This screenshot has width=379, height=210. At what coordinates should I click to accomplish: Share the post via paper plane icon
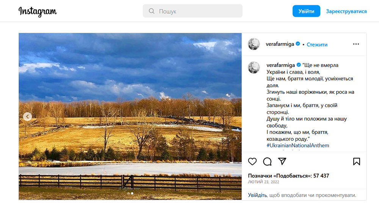tap(282, 162)
